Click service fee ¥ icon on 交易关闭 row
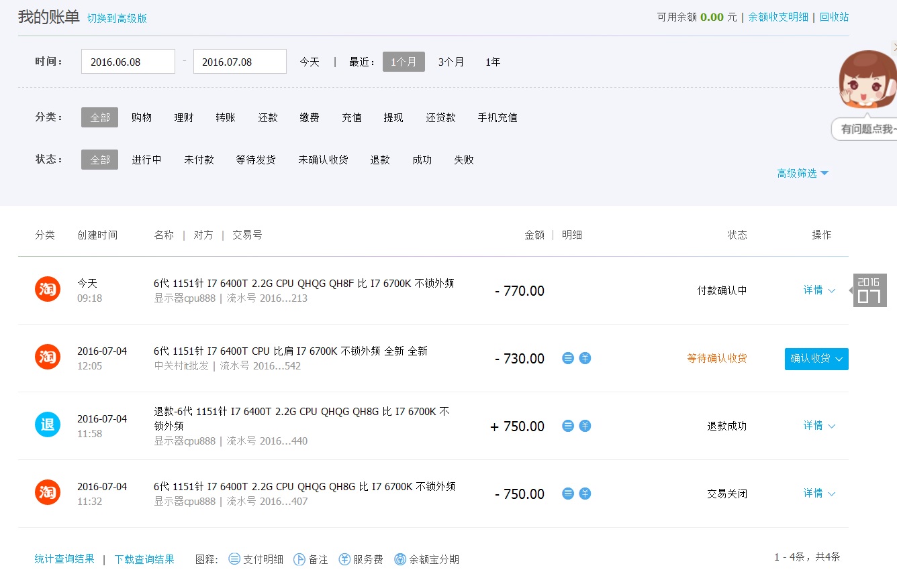This screenshot has width=897, height=572. (x=585, y=494)
